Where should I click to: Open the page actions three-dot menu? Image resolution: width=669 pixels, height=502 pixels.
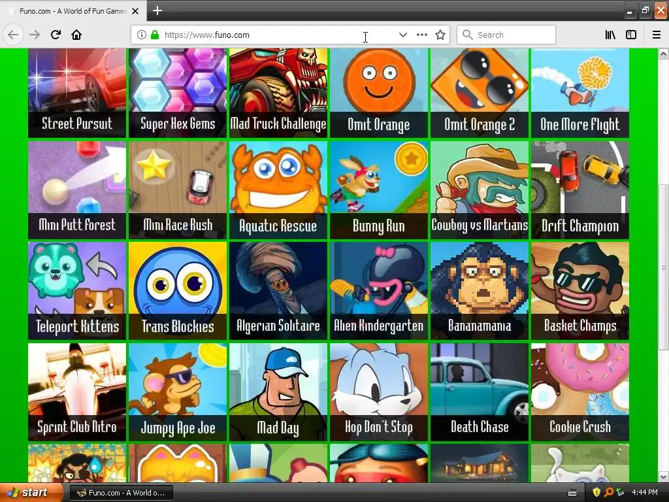[x=421, y=35]
